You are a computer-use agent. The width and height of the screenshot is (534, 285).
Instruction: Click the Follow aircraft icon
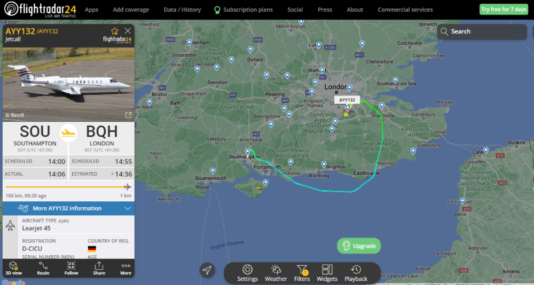click(71, 268)
